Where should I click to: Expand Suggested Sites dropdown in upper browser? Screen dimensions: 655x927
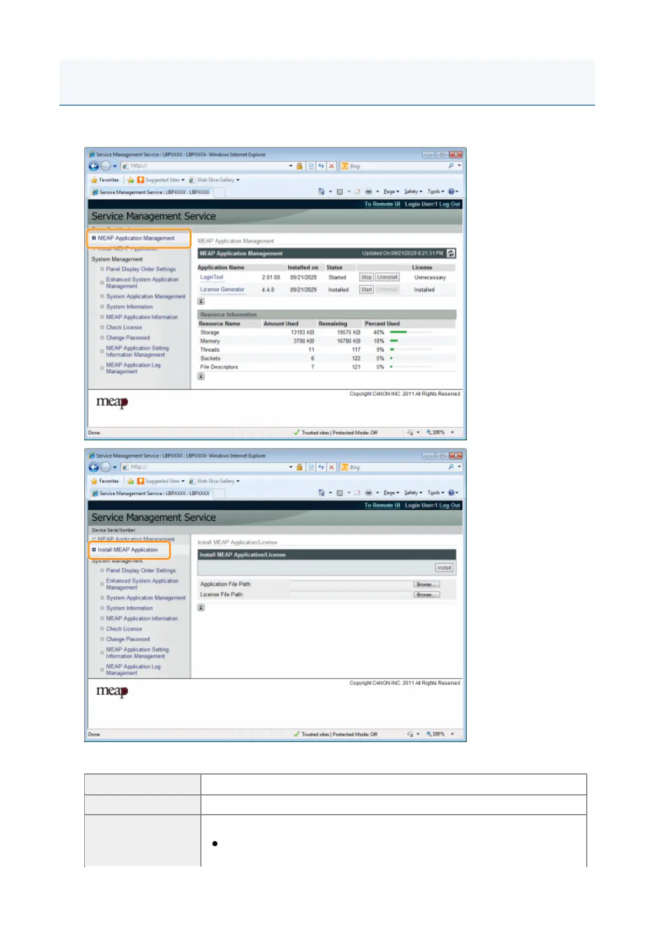[x=183, y=180]
